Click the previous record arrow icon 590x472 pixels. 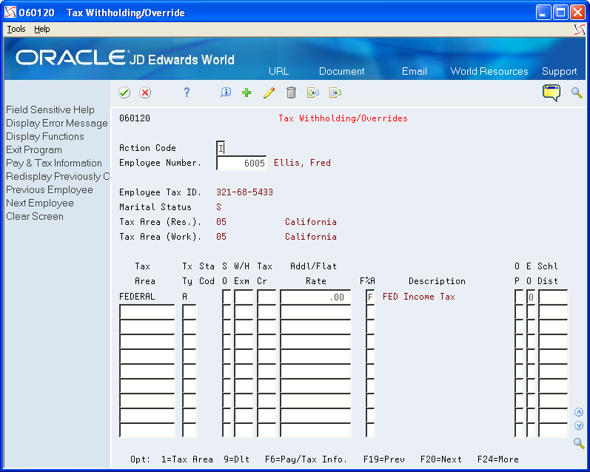(x=312, y=92)
